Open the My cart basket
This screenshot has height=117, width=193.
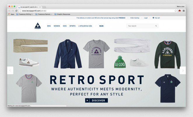click(x=156, y=18)
